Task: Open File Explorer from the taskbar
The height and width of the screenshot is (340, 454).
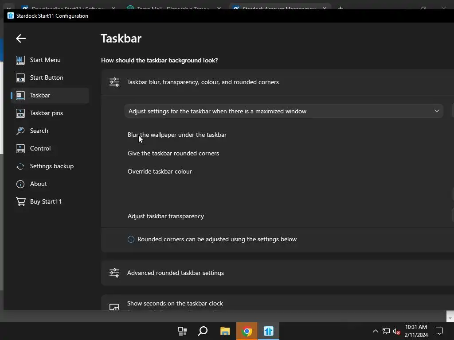Action: [x=225, y=331]
